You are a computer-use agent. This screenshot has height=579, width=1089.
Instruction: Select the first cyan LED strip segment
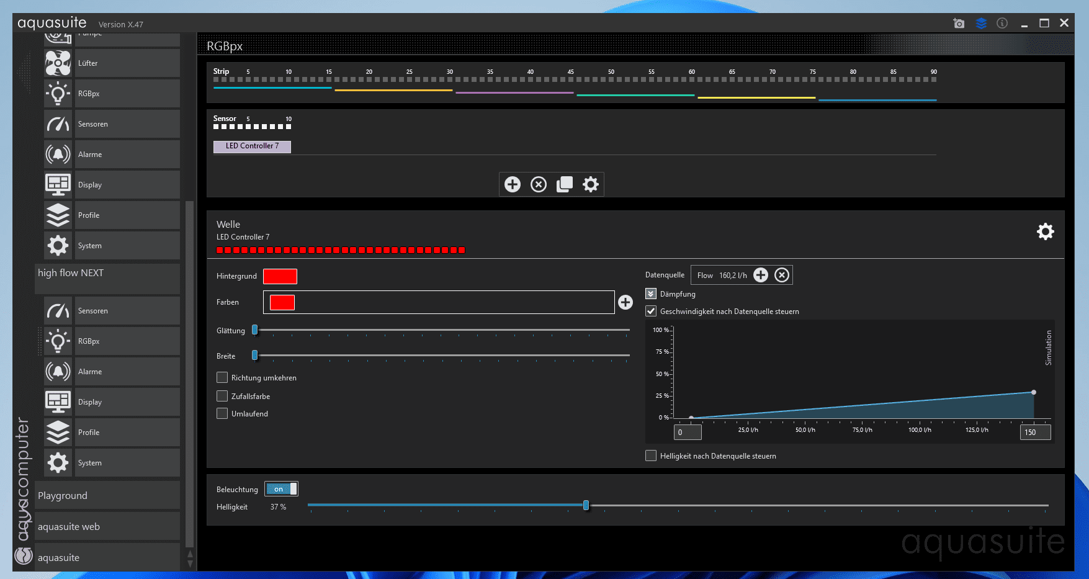272,88
